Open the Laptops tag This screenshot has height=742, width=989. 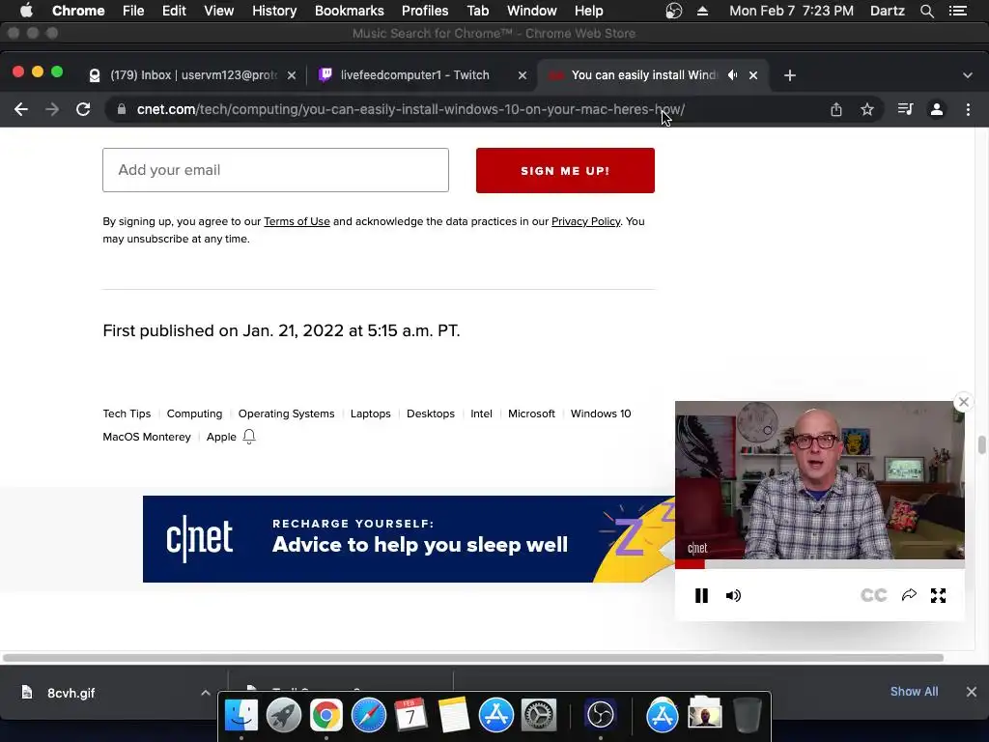[370, 414]
